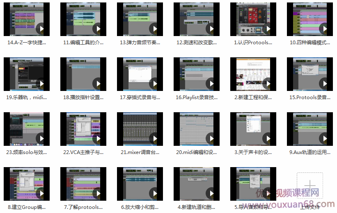337x213 pixels.
Task: Play video 11.编辑工具的介
Action: click(97, 28)
